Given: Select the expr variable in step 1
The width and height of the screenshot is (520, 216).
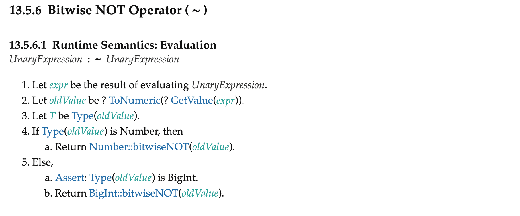Looking at the screenshot, I should click(58, 85).
